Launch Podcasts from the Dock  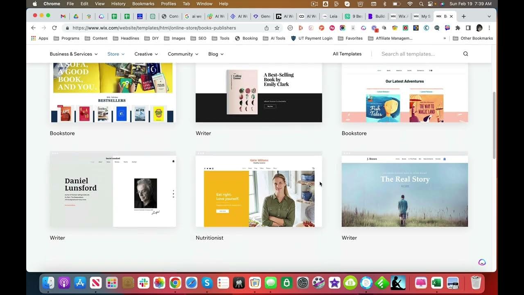click(64, 283)
